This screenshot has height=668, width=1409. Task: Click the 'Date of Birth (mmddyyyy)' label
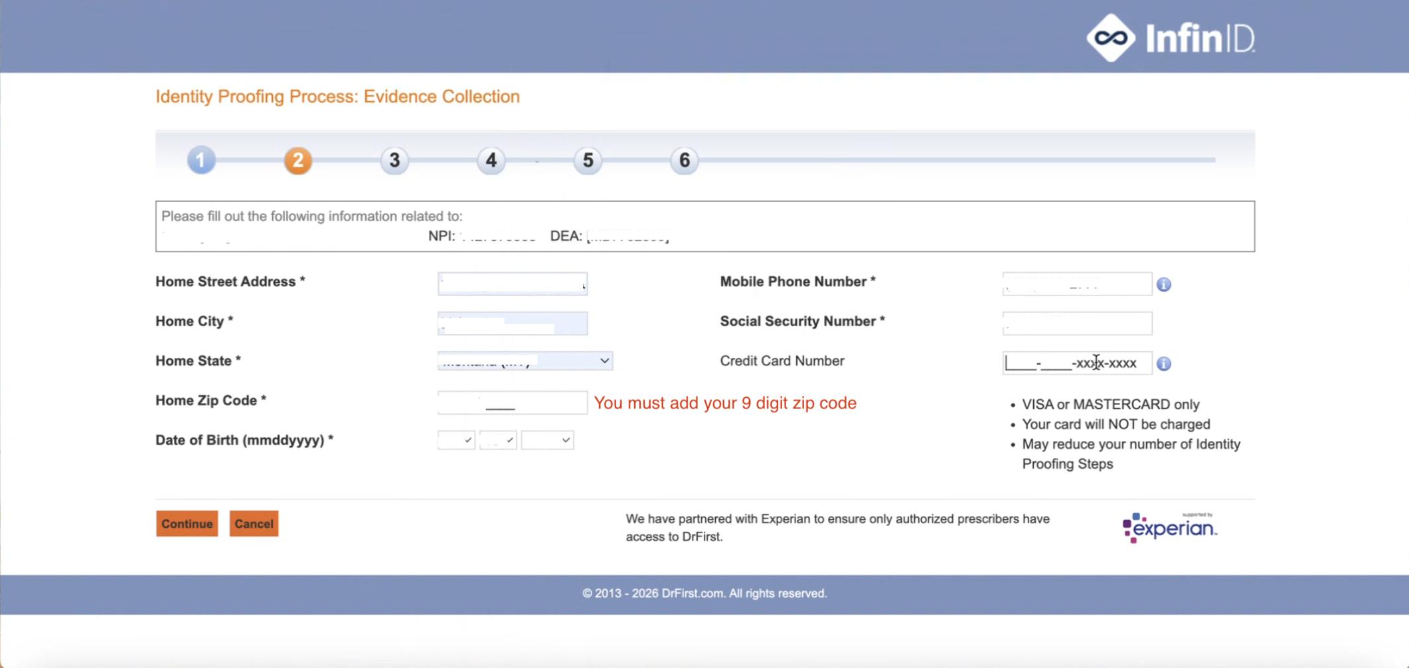tap(244, 440)
